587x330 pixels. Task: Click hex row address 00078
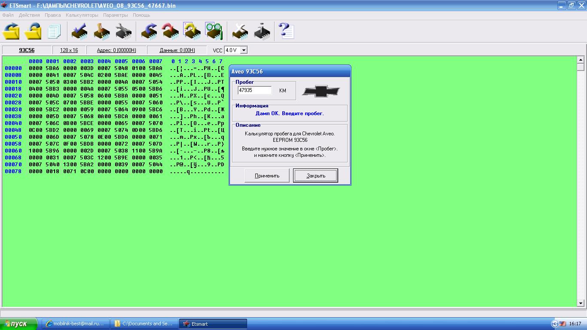(x=13, y=171)
